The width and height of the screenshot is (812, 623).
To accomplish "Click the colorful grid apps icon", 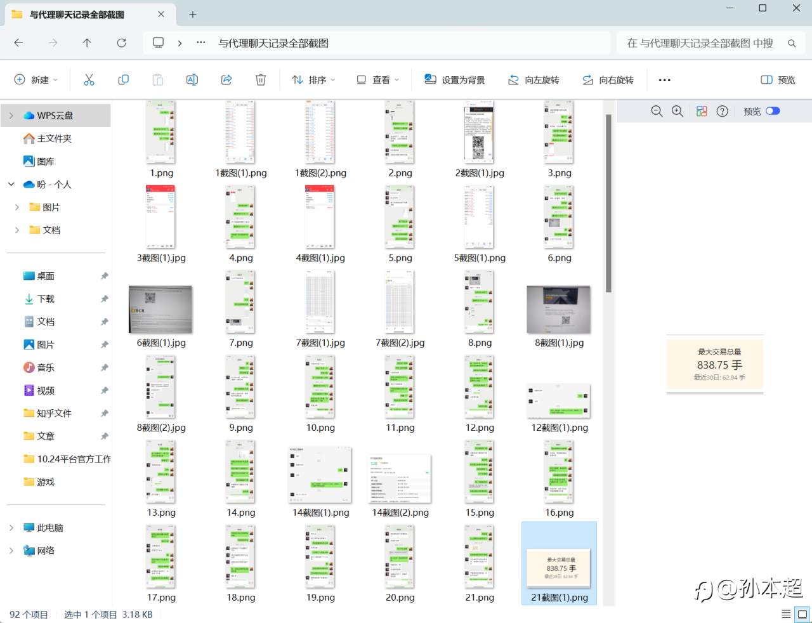I will pos(701,111).
